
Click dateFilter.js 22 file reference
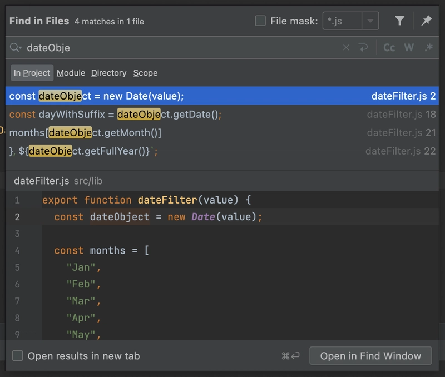coord(400,151)
